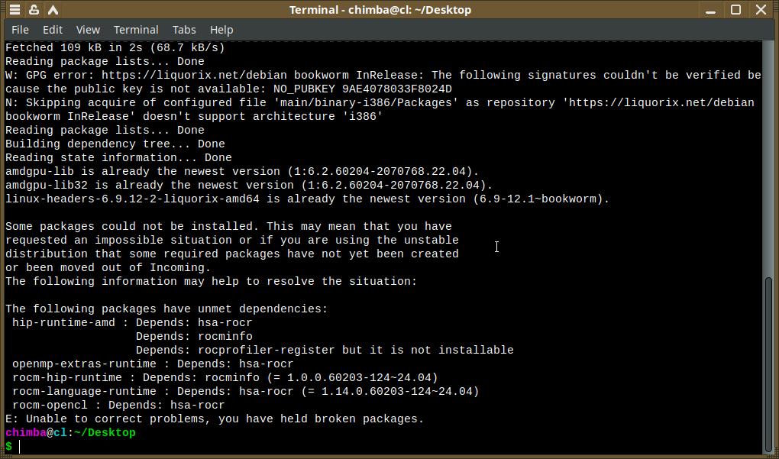Viewport: 779px width, 459px height.
Task: Click the empty scrollbar track above the thumb
Action: coord(769,153)
